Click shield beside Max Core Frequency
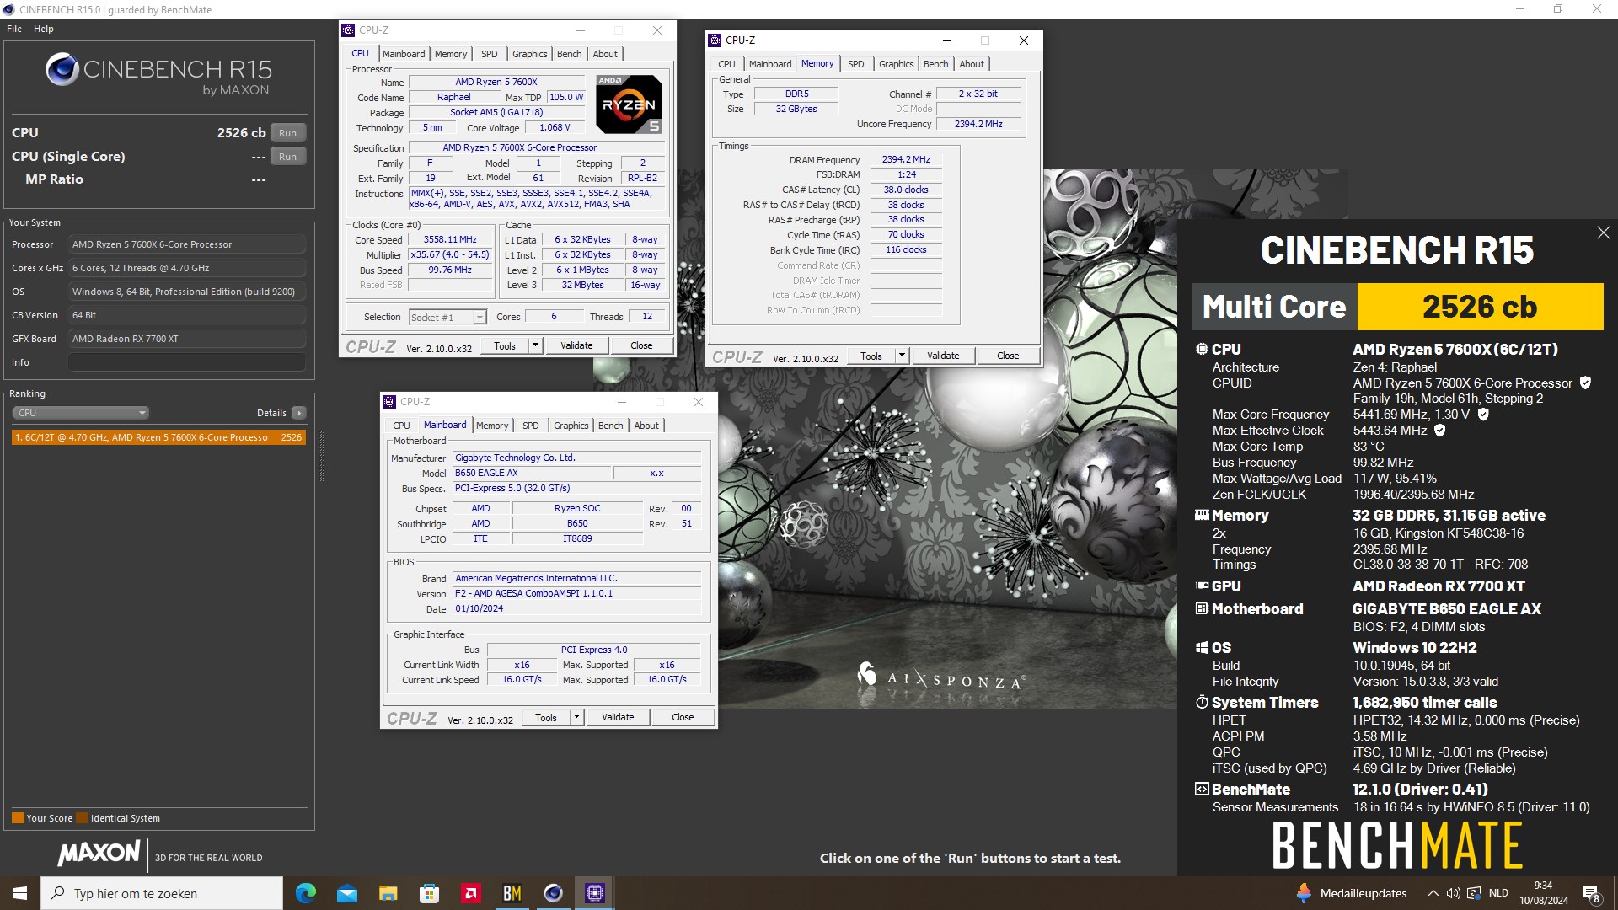 1483,414
